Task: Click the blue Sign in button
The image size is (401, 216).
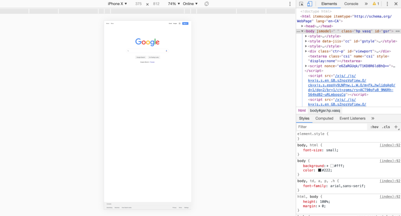Action: (x=185, y=23)
